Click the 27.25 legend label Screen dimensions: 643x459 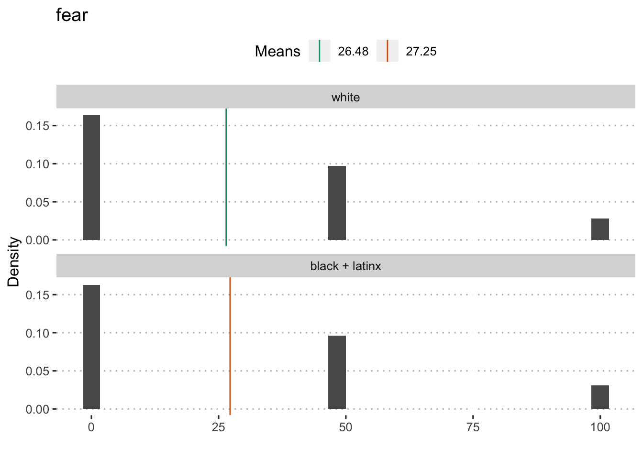point(421,52)
